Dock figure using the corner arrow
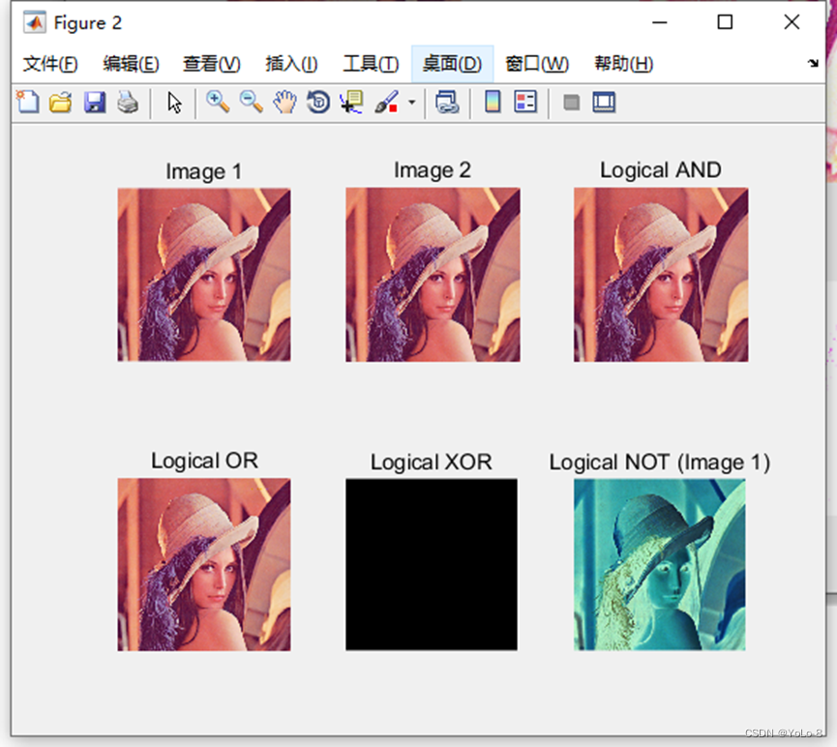837x747 pixels. 813,63
